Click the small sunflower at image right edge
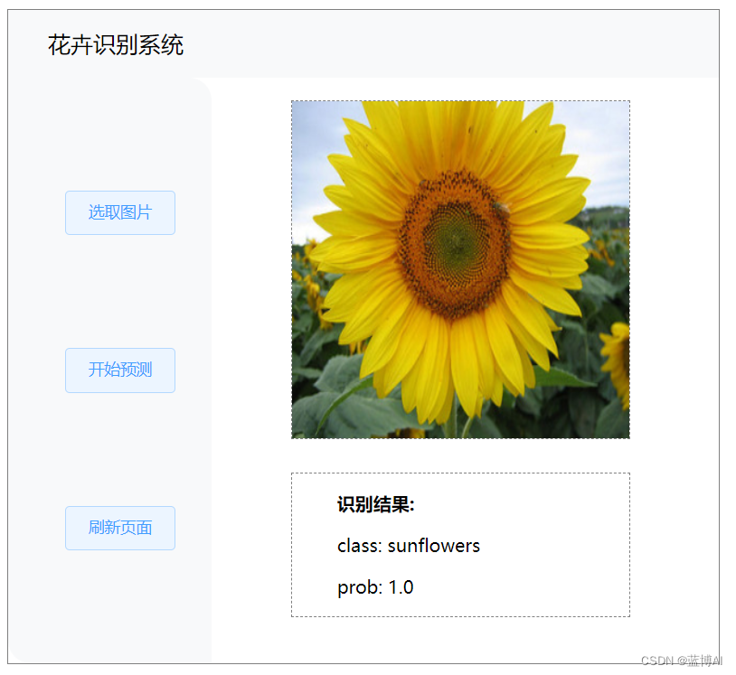Image resolution: width=736 pixels, height=675 pixels. tap(618, 363)
